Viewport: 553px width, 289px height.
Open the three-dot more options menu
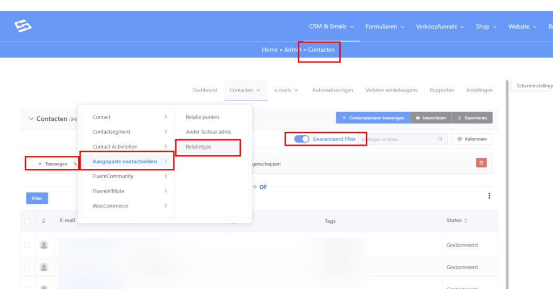pyautogui.click(x=489, y=196)
